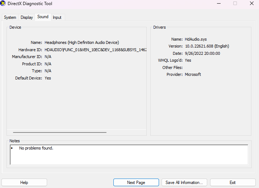Click the Product ID N/A value

48,64
